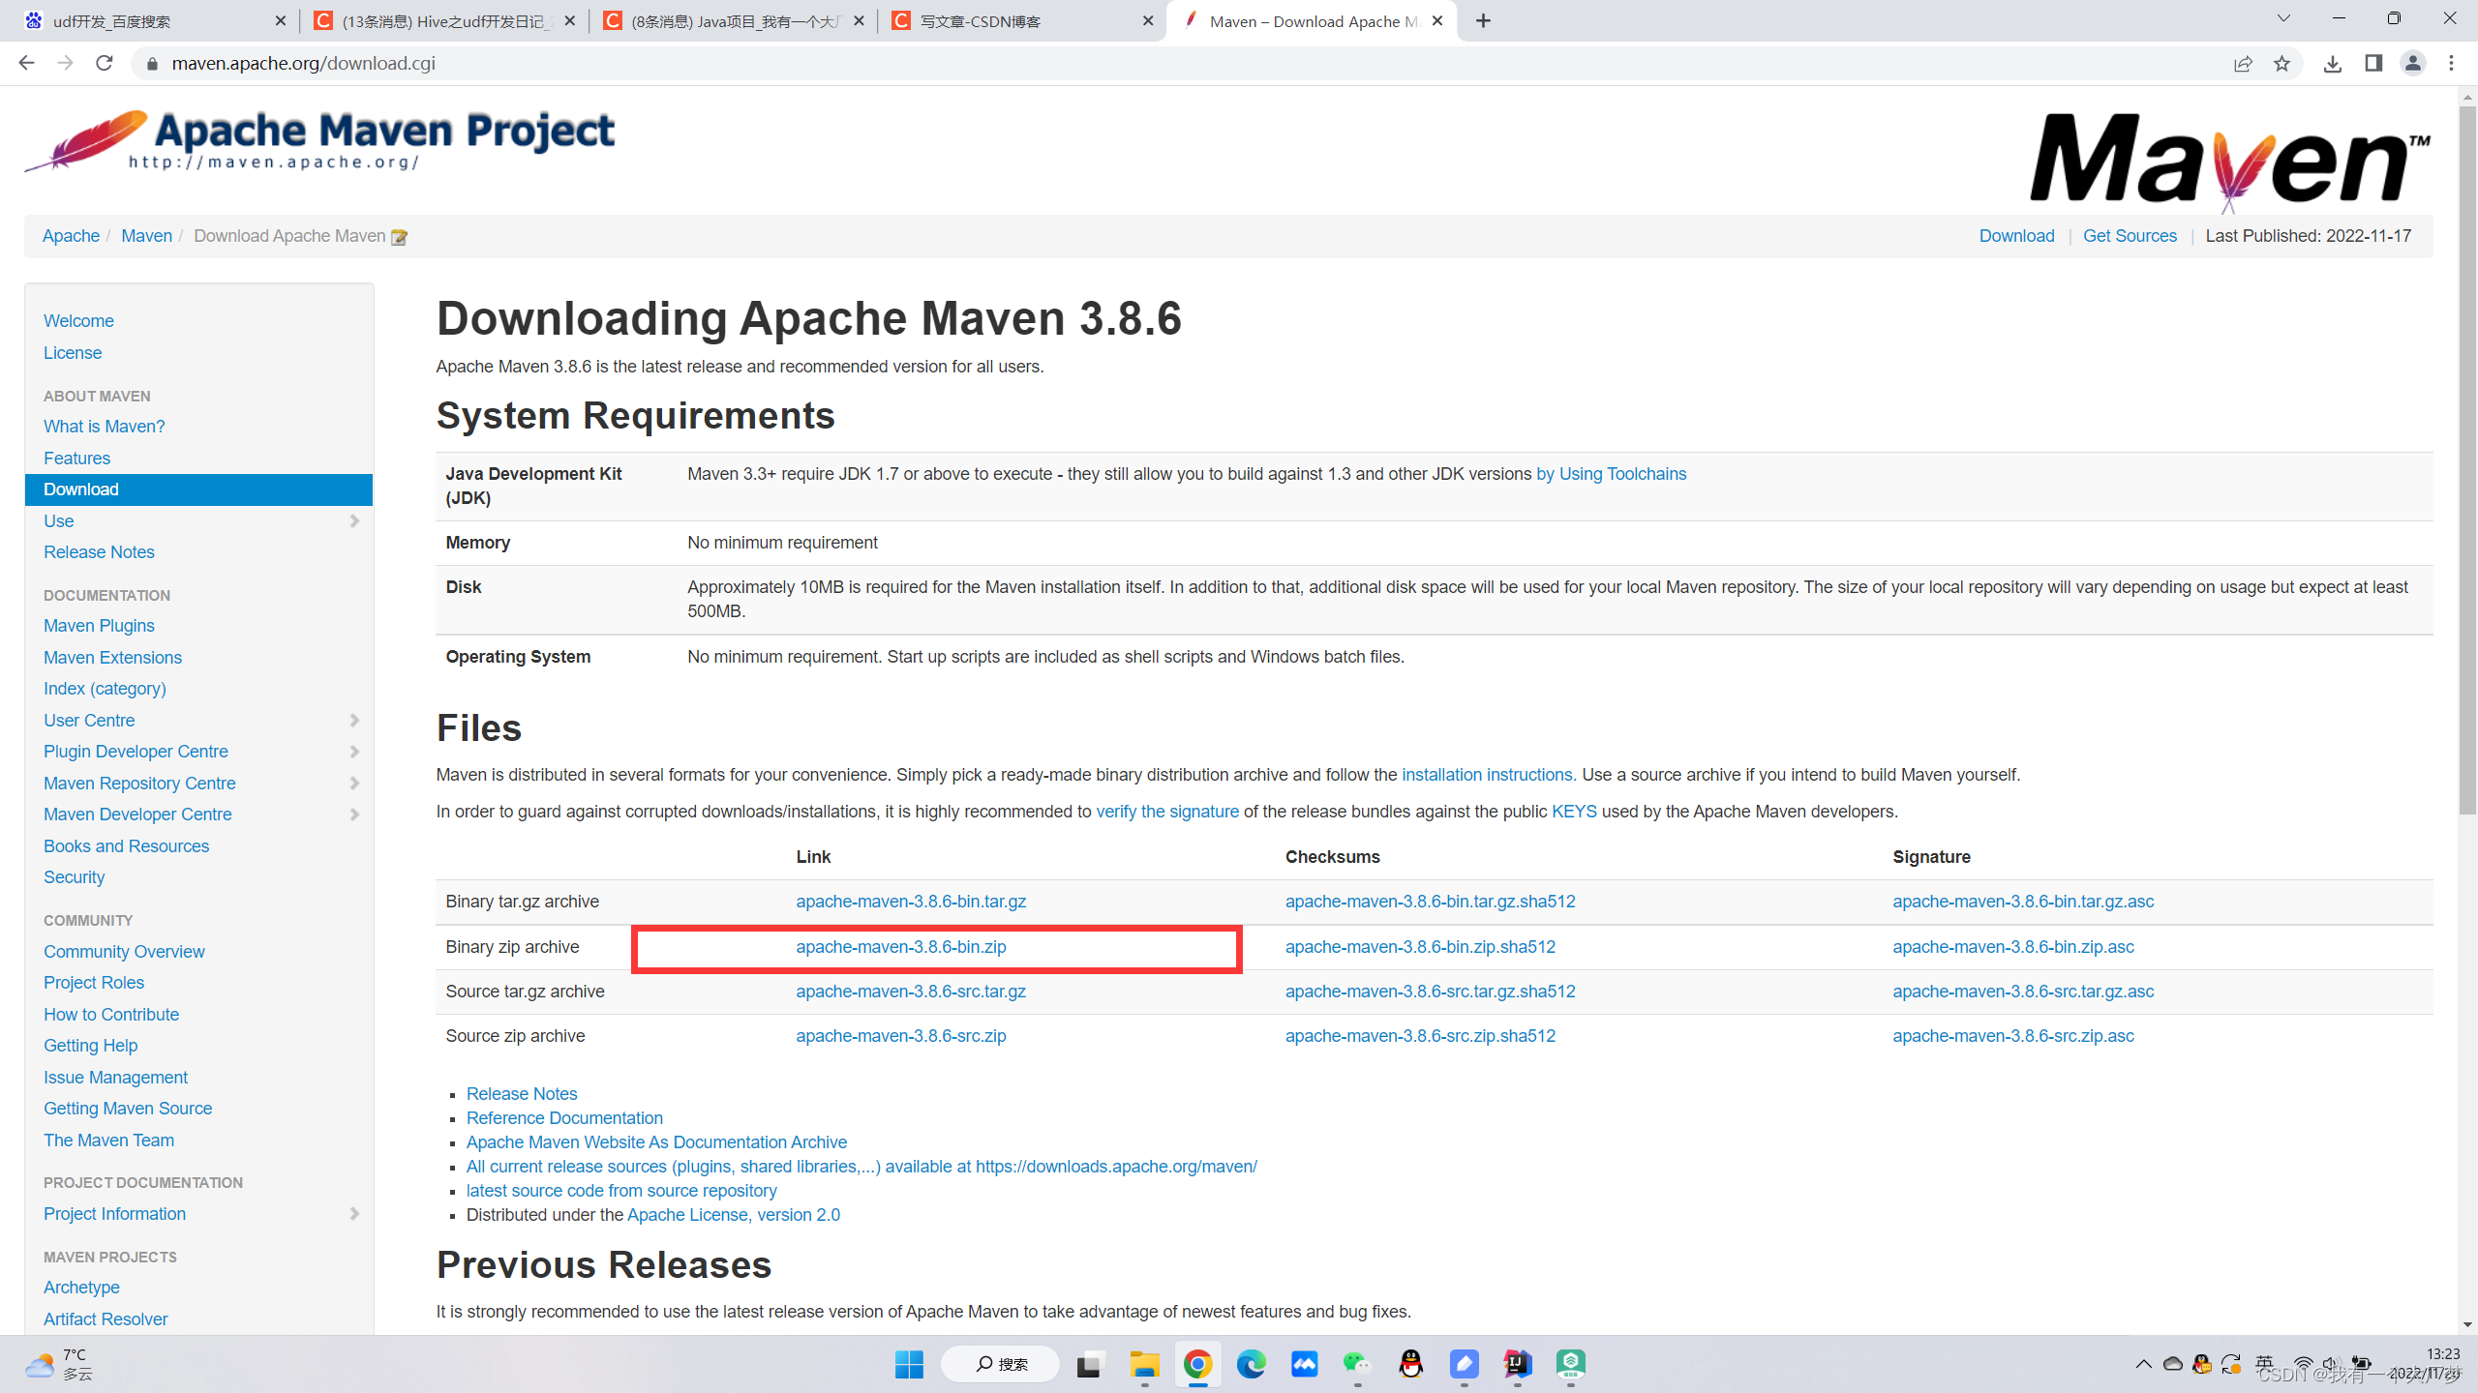Click the share icon in browser toolbar
The height and width of the screenshot is (1393, 2478).
(2245, 63)
